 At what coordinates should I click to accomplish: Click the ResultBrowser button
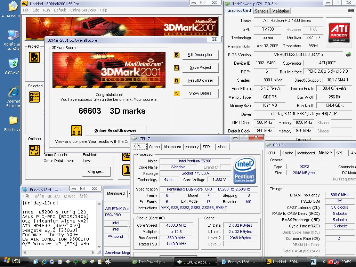(x=201, y=80)
